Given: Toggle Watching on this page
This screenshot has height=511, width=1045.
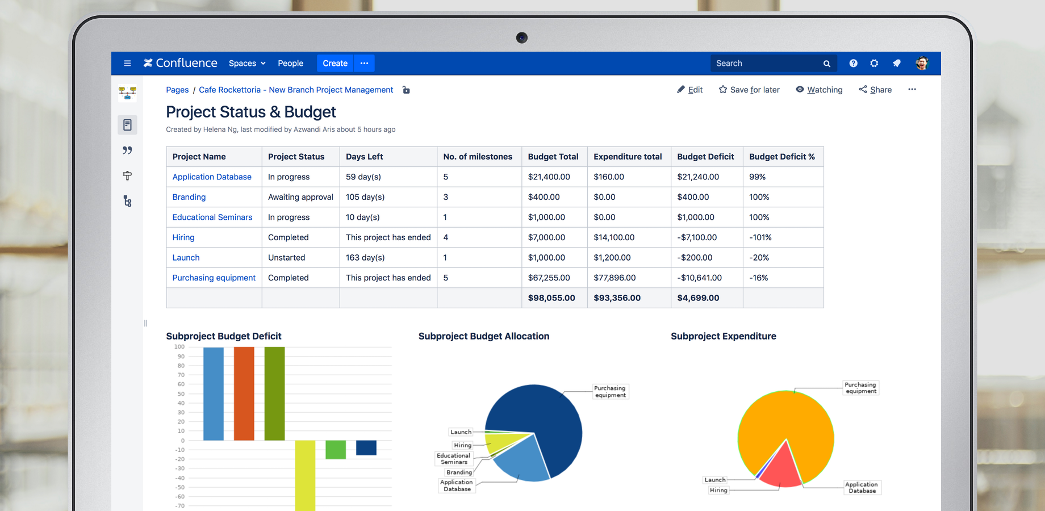Looking at the screenshot, I should coord(819,90).
